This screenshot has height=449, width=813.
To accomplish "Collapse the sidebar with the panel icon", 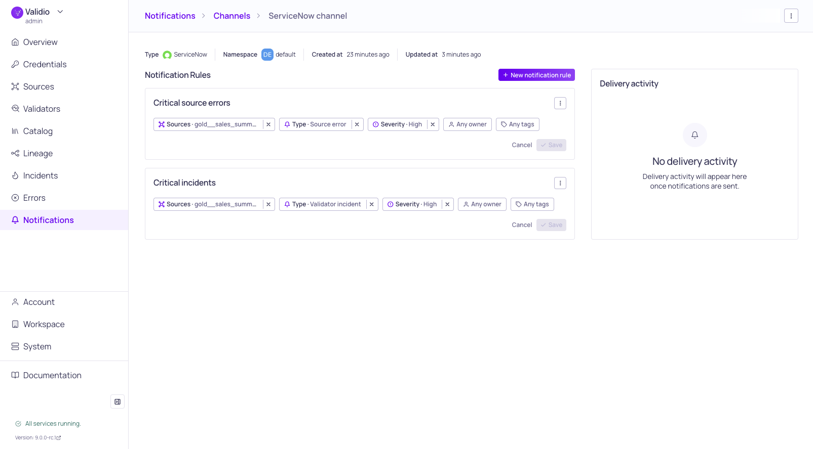I will point(118,401).
